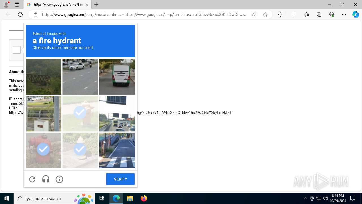Show hidden tray icons
Screen dimensions: 362x204
pos(305,198)
